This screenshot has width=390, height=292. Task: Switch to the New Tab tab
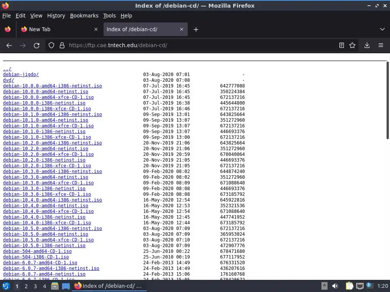59,29
